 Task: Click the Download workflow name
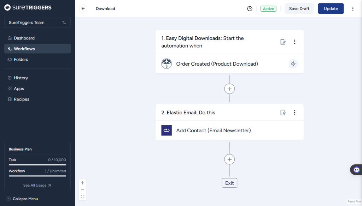click(105, 8)
